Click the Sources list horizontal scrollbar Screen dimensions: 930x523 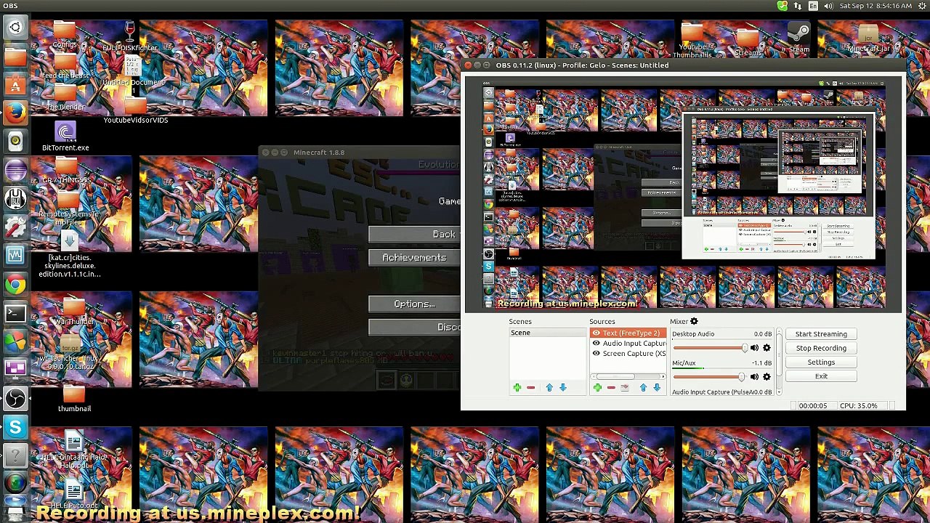(628, 377)
